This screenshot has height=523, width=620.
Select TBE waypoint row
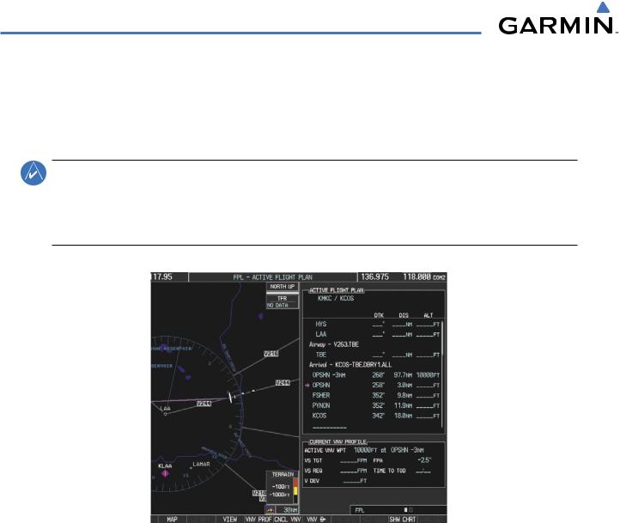coord(374,355)
